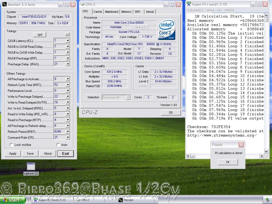The height and width of the screenshot is (204, 272).
Task: Open the Windows start menu
Action: tap(12, 200)
